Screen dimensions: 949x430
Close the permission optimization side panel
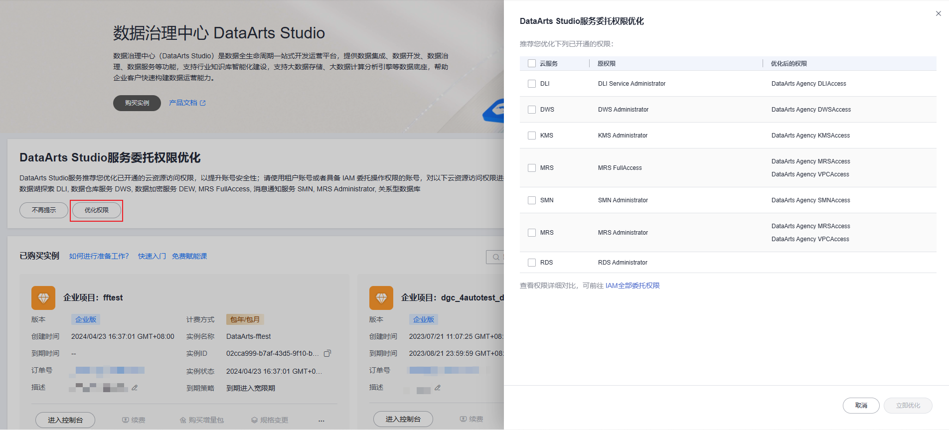(x=939, y=13)
